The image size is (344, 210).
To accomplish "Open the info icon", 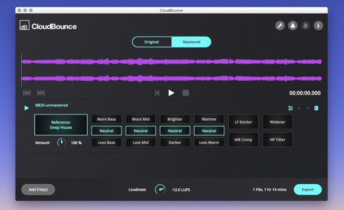I will (318, 26).
